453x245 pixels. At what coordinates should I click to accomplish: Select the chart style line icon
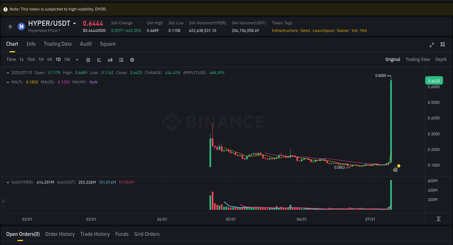coord(99,60)
